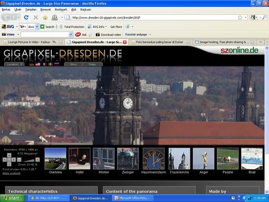Click Get More in the AVG toolbar
This screenshot has height=202, width=269.
click(x=116, y=27)
